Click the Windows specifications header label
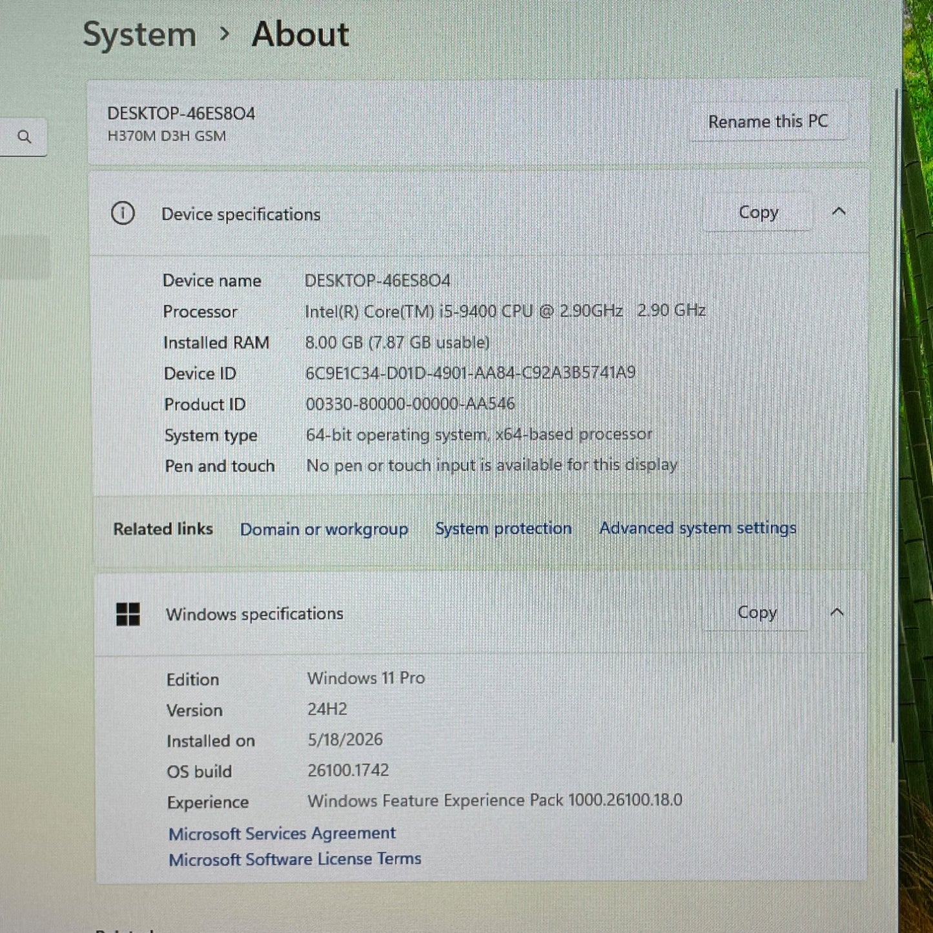 (x=254, y=614)
